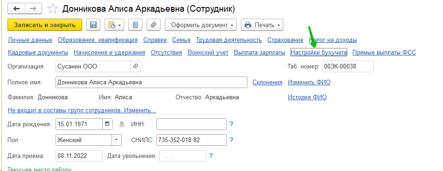Go back with the left arrow button
The image size is (443, 171).
coord(16,9)
